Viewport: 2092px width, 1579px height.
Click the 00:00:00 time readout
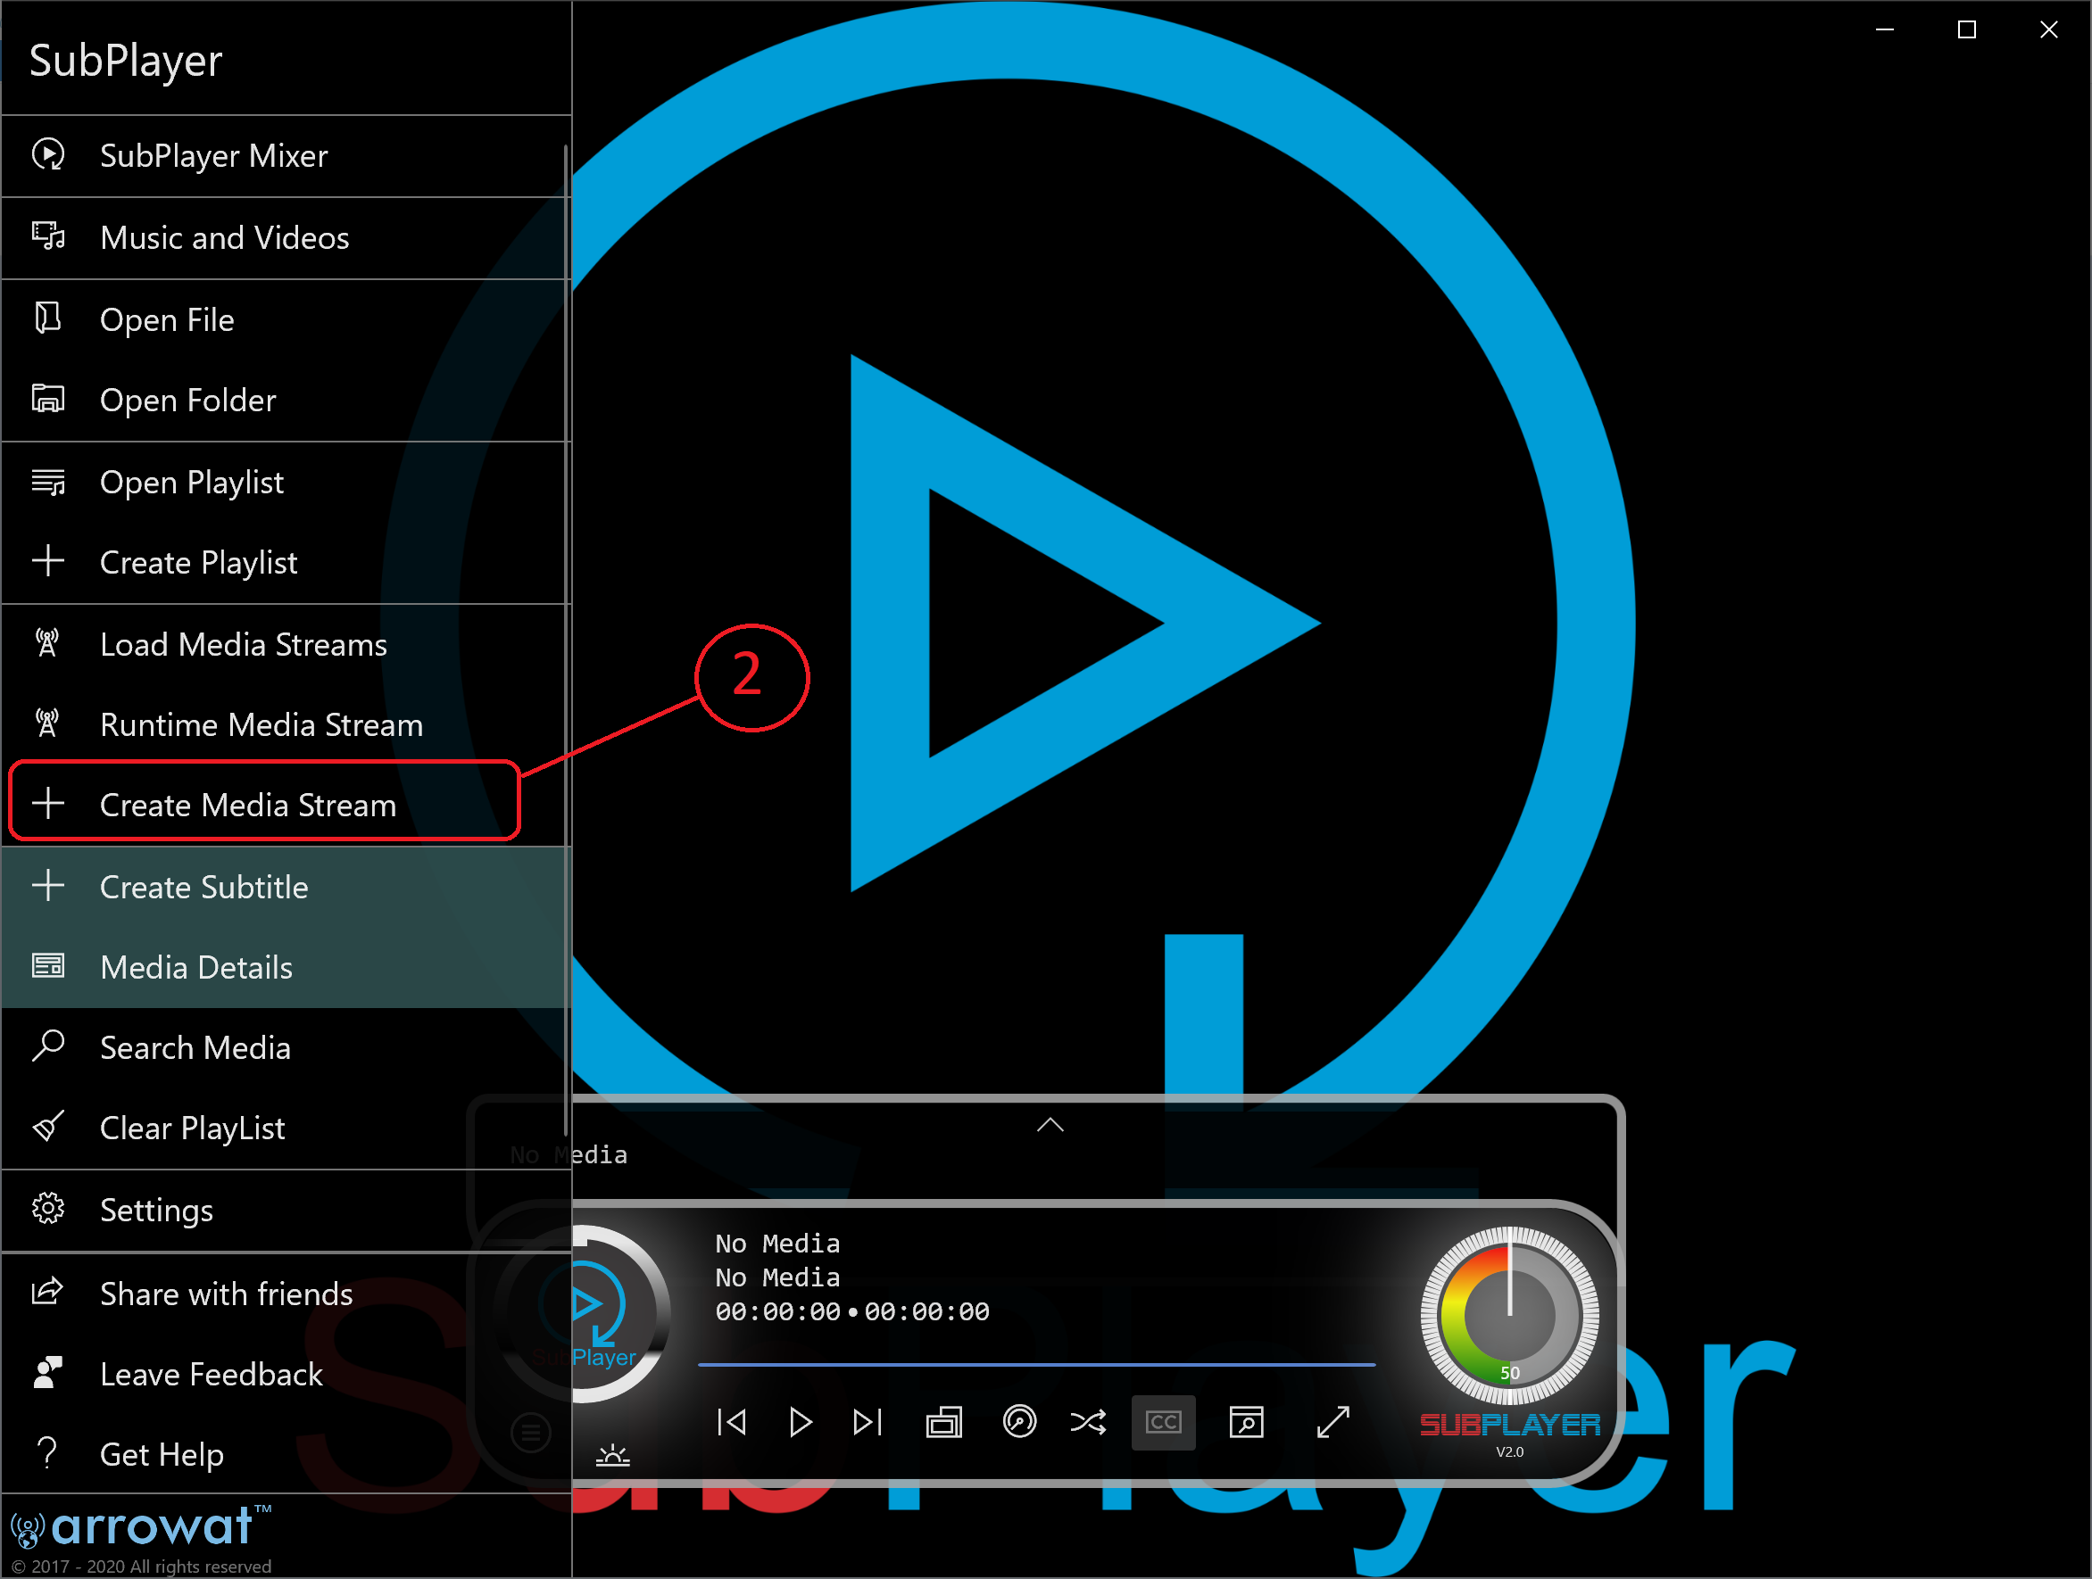point(852,1312)
